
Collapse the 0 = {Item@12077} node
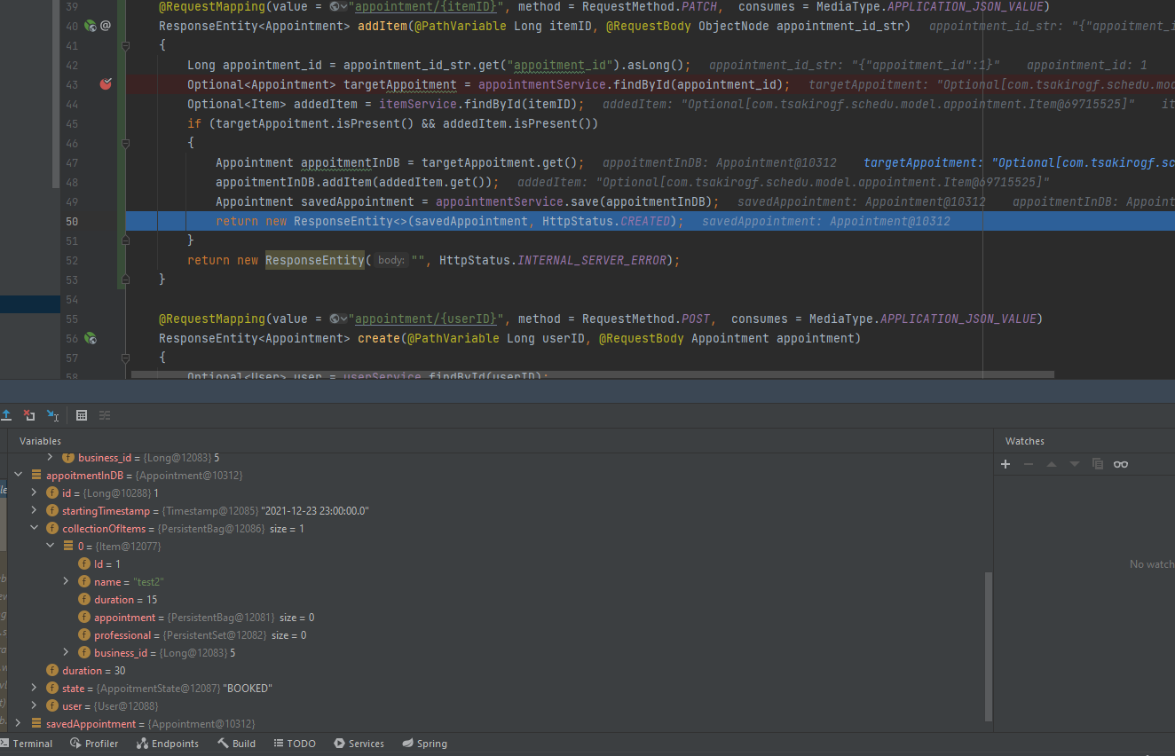coord(50,547)
